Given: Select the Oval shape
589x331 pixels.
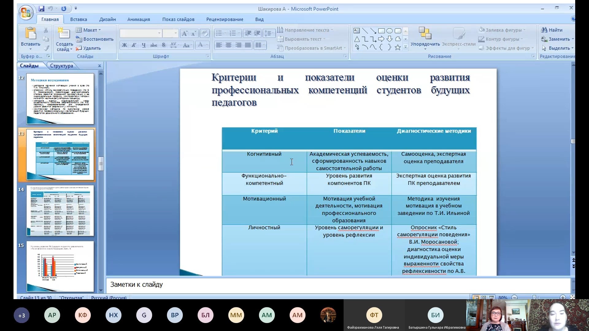Looking at the screenshot, I should [x=390, y=31].
